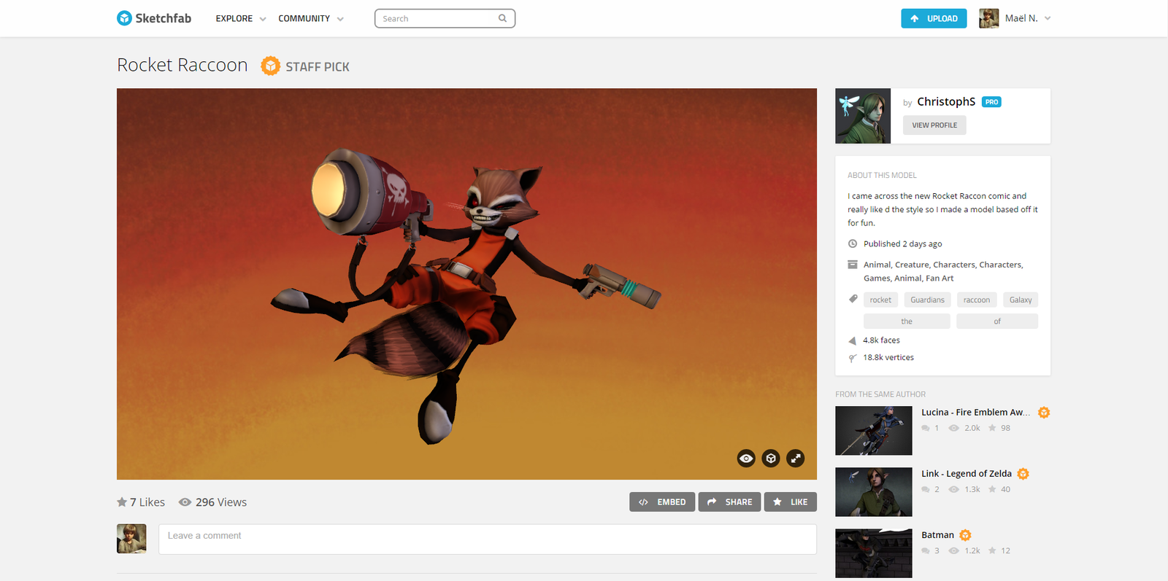The height and width of the screenshot is (581, 1168).
Task: Open Link - Legend of Zelda model link
Action: (967, 474)
